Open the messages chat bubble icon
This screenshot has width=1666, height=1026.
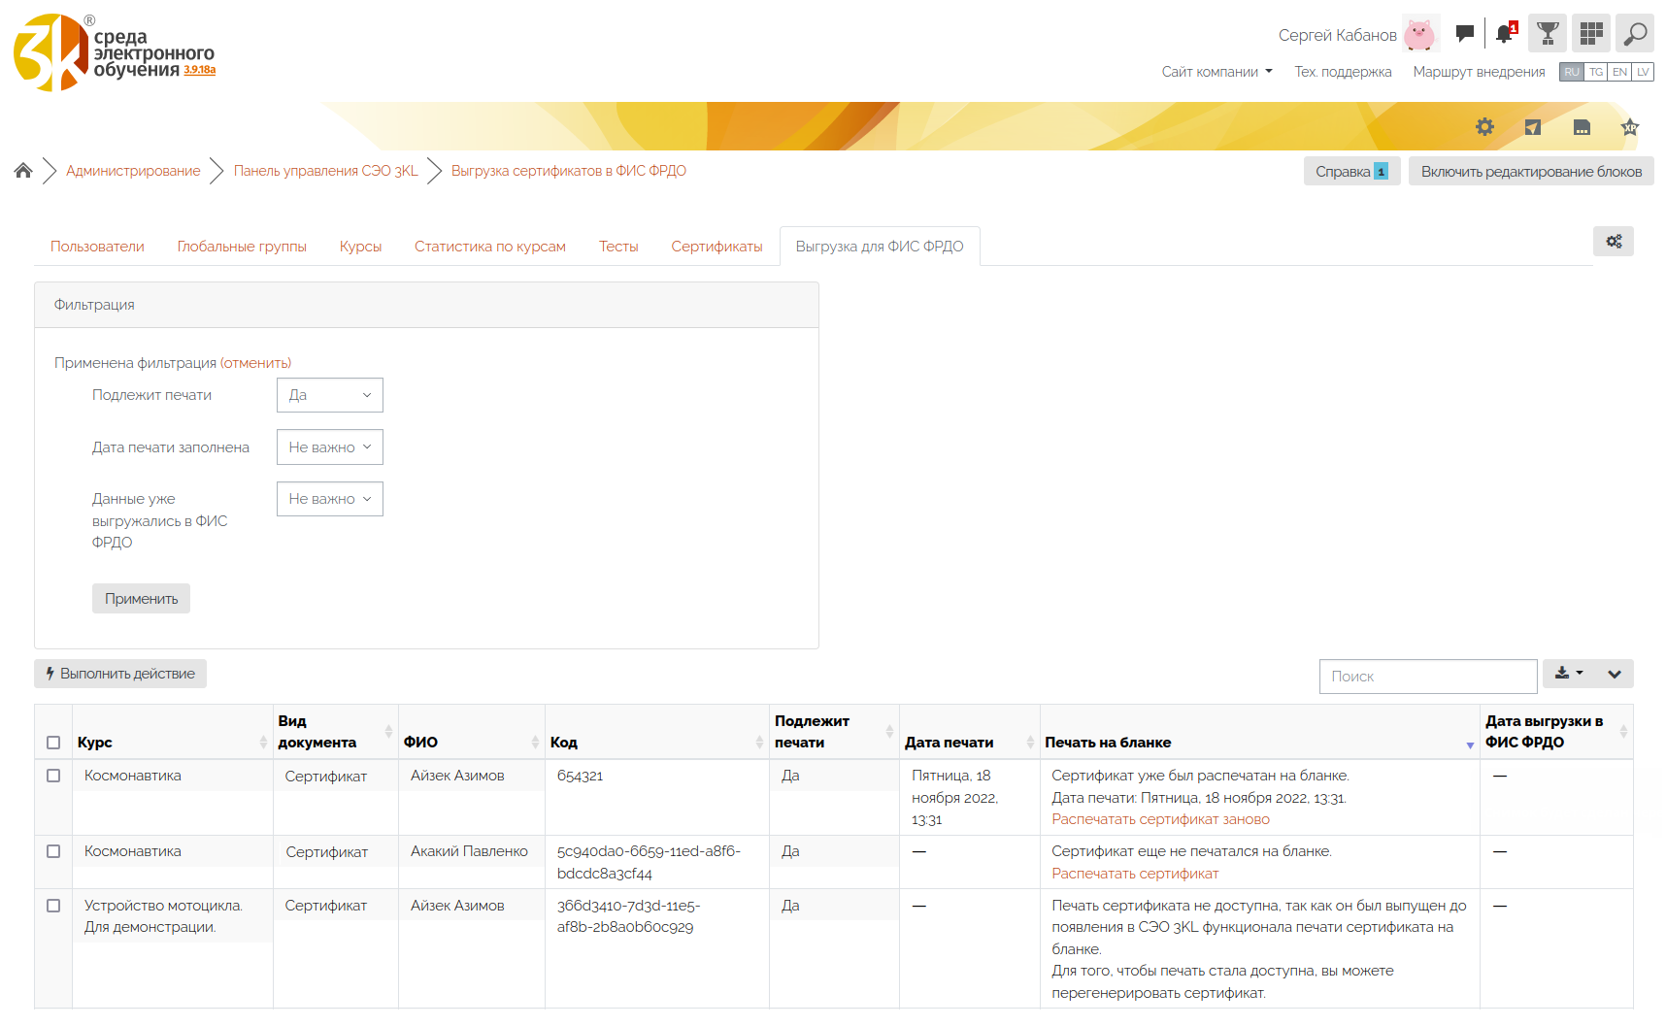tap(1465, 34)
